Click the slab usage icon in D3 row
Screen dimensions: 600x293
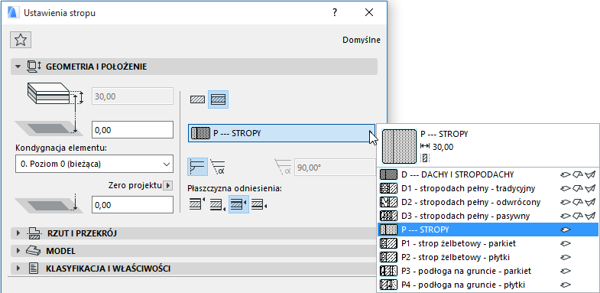point(565,216)
